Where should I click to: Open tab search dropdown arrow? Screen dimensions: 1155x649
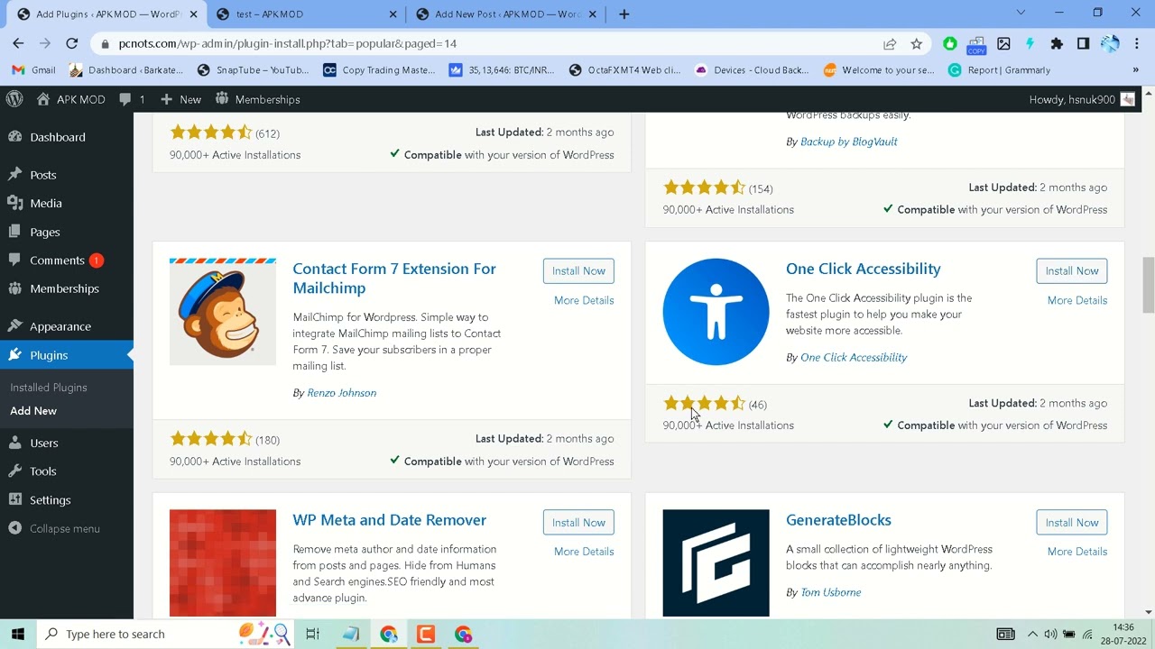tap(1021, 13)
